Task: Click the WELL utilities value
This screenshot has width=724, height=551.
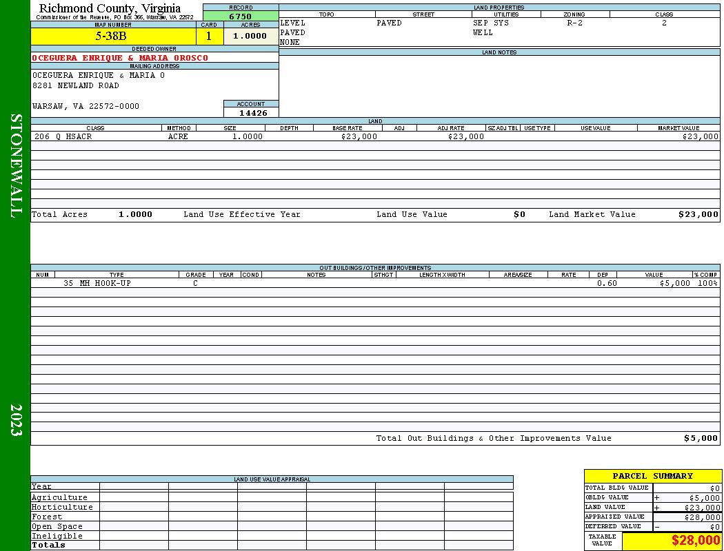Action: click(483, 33)
